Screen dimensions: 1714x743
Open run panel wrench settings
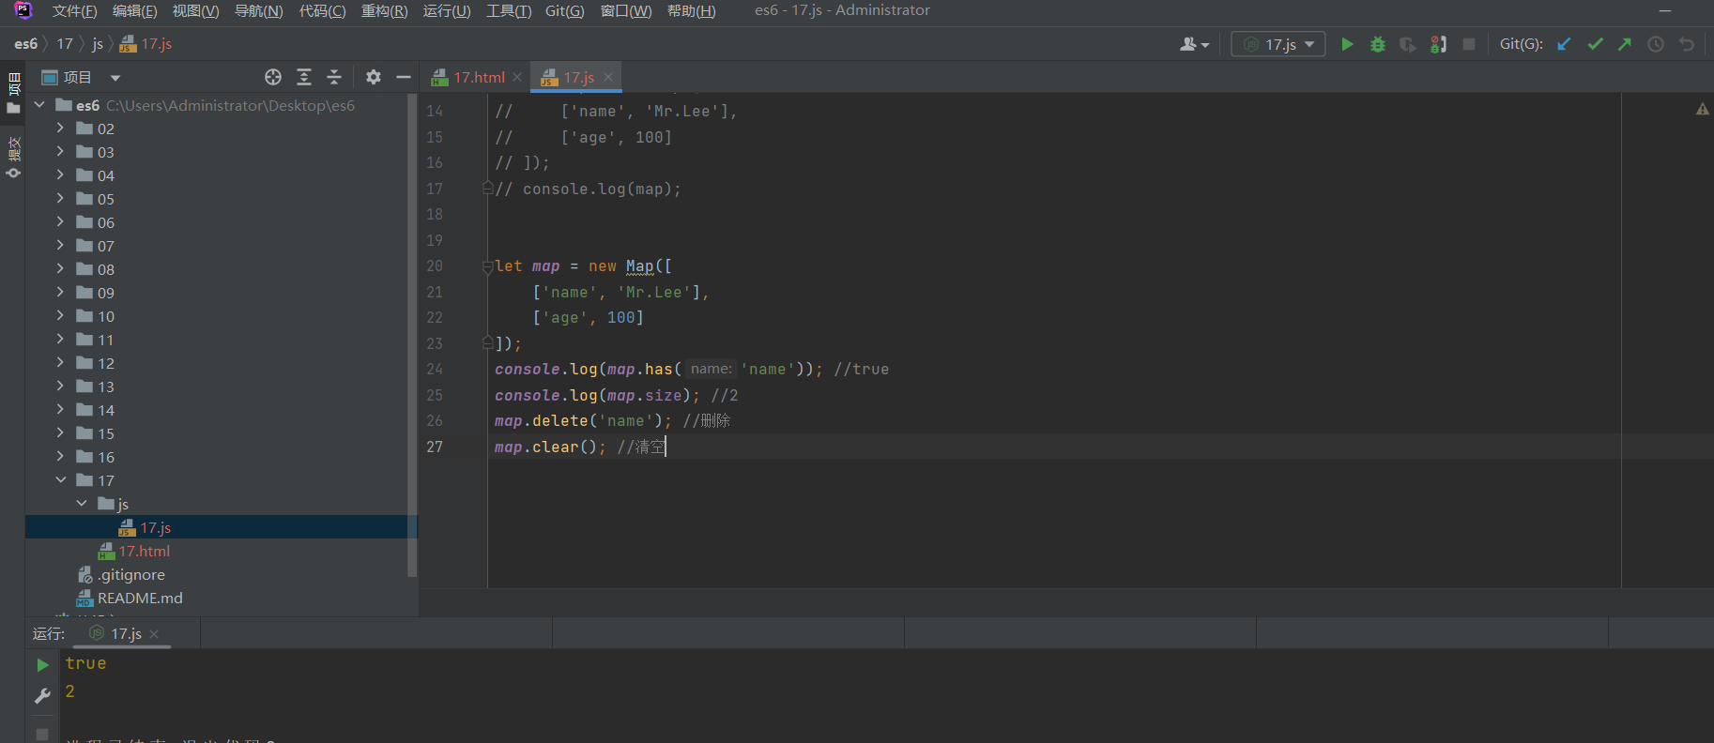pyautogui.click(x=42, y=695)
